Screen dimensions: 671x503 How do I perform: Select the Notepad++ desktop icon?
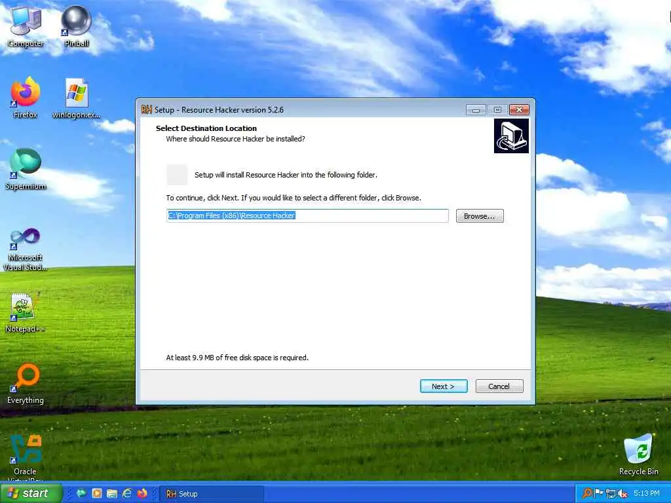26,312
